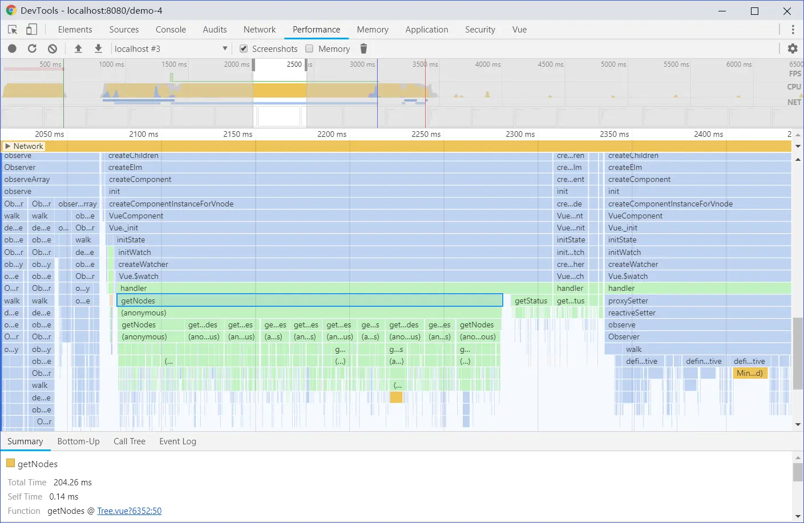Expand the Network track section
This screenshot has width=804, height=523.
(8, 147)
